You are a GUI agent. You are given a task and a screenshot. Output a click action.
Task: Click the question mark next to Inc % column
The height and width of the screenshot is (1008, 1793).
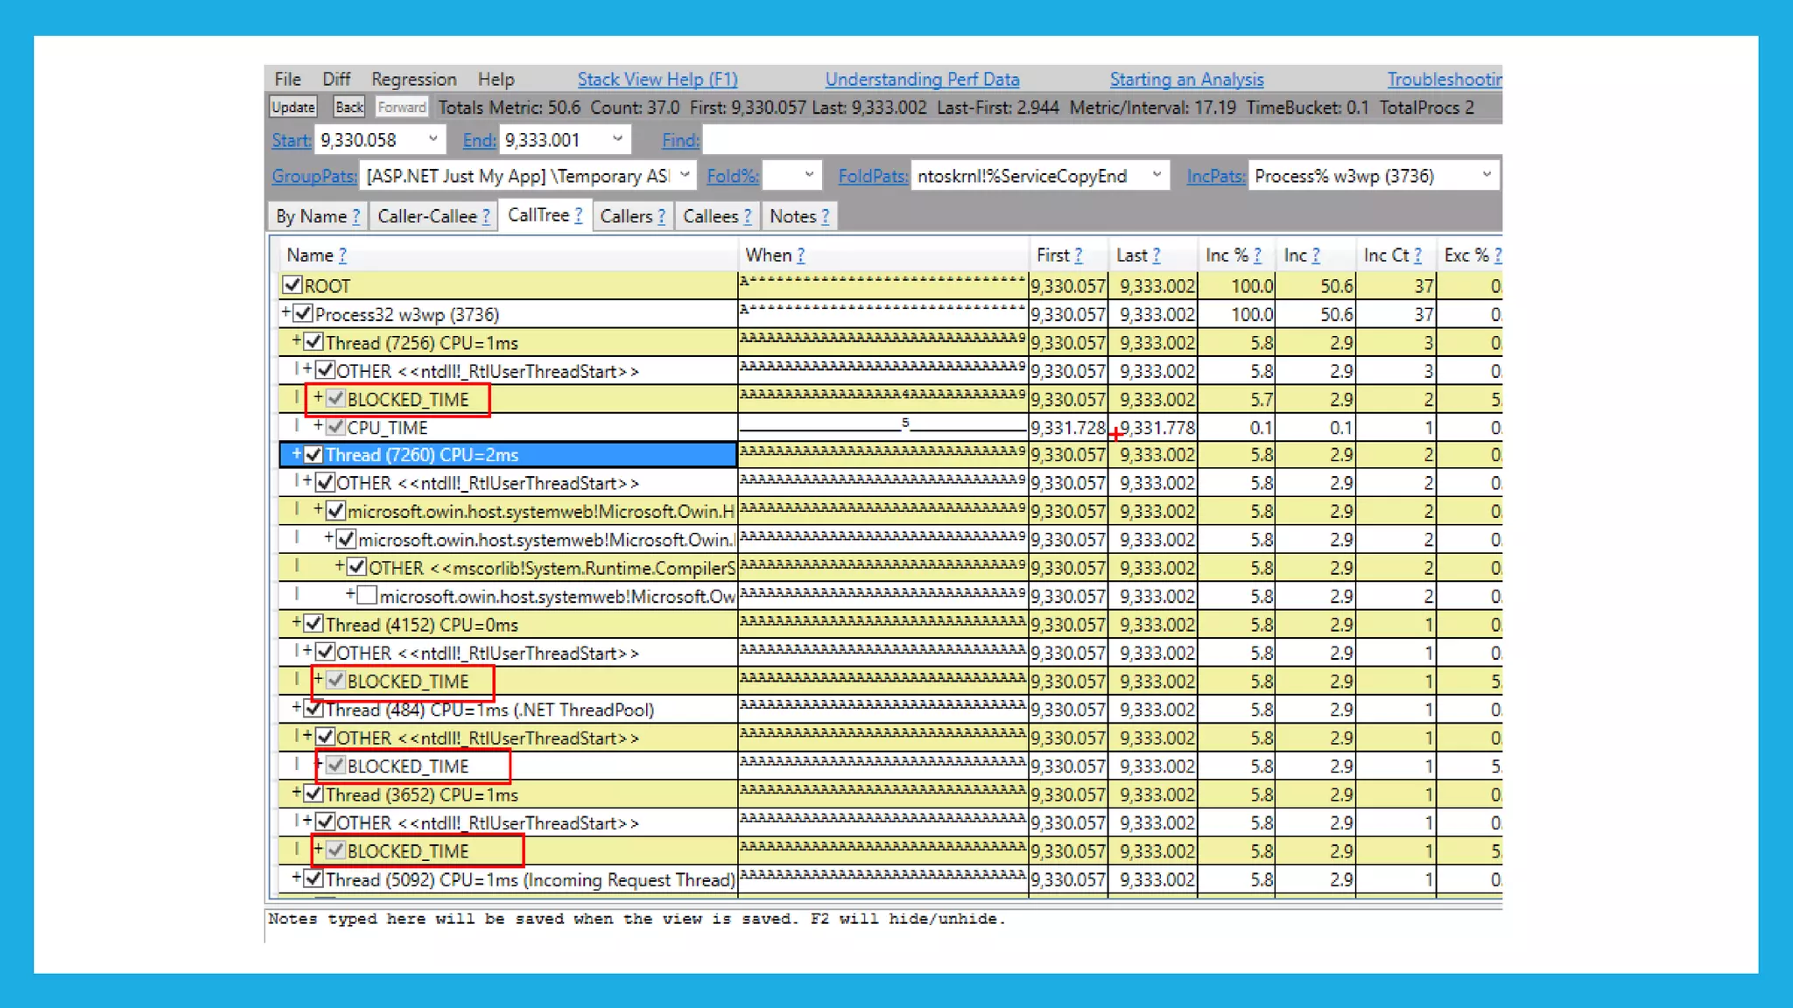[x=1257, y=255]
